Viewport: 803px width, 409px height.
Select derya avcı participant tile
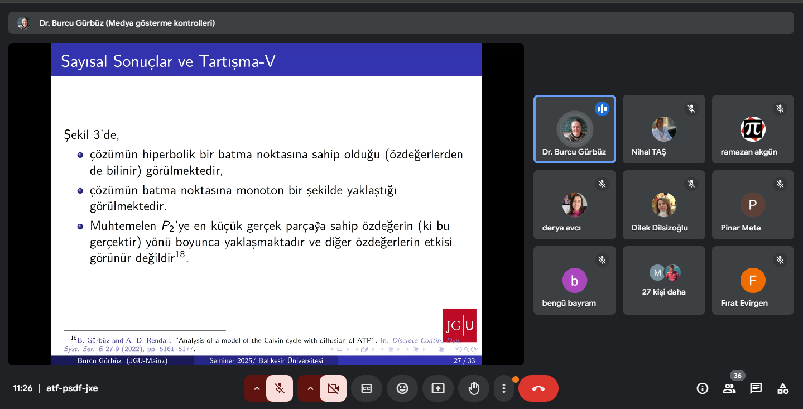(x=575, y=205)
